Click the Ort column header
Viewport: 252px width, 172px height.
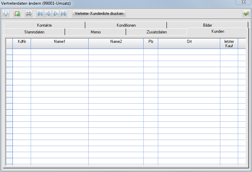pos(189,41)
